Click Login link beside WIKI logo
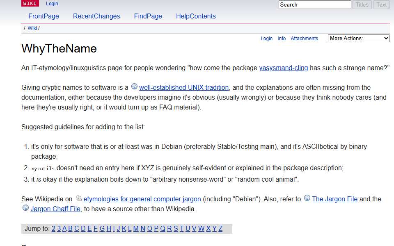Image resolution: width=394 pixels, height=246 pixels. tap(52, 4)
